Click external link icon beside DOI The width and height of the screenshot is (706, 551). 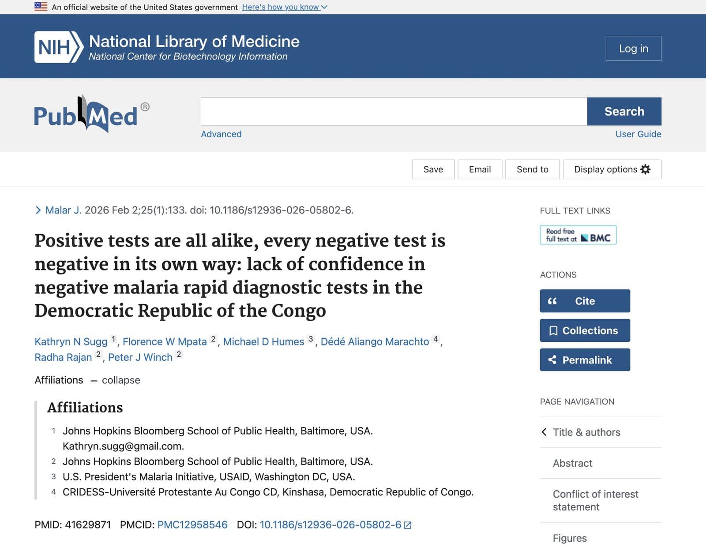[408, 525]
